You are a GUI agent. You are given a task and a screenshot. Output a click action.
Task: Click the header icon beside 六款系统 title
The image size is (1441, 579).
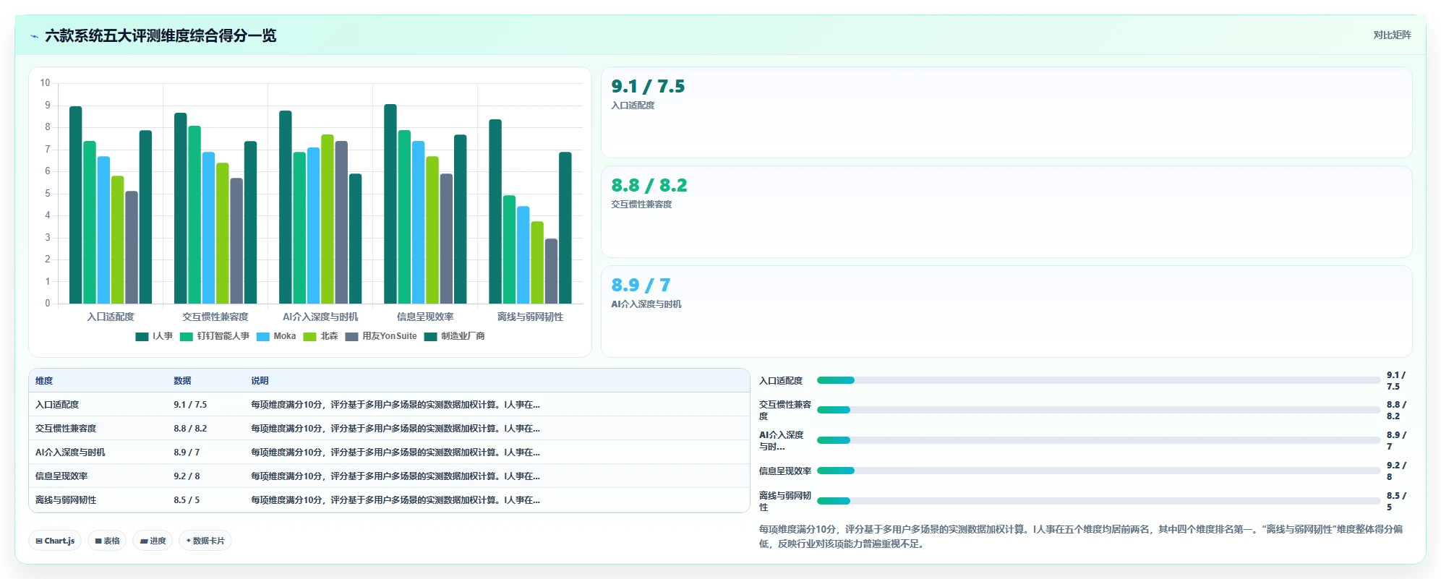[x=34, y=36]
